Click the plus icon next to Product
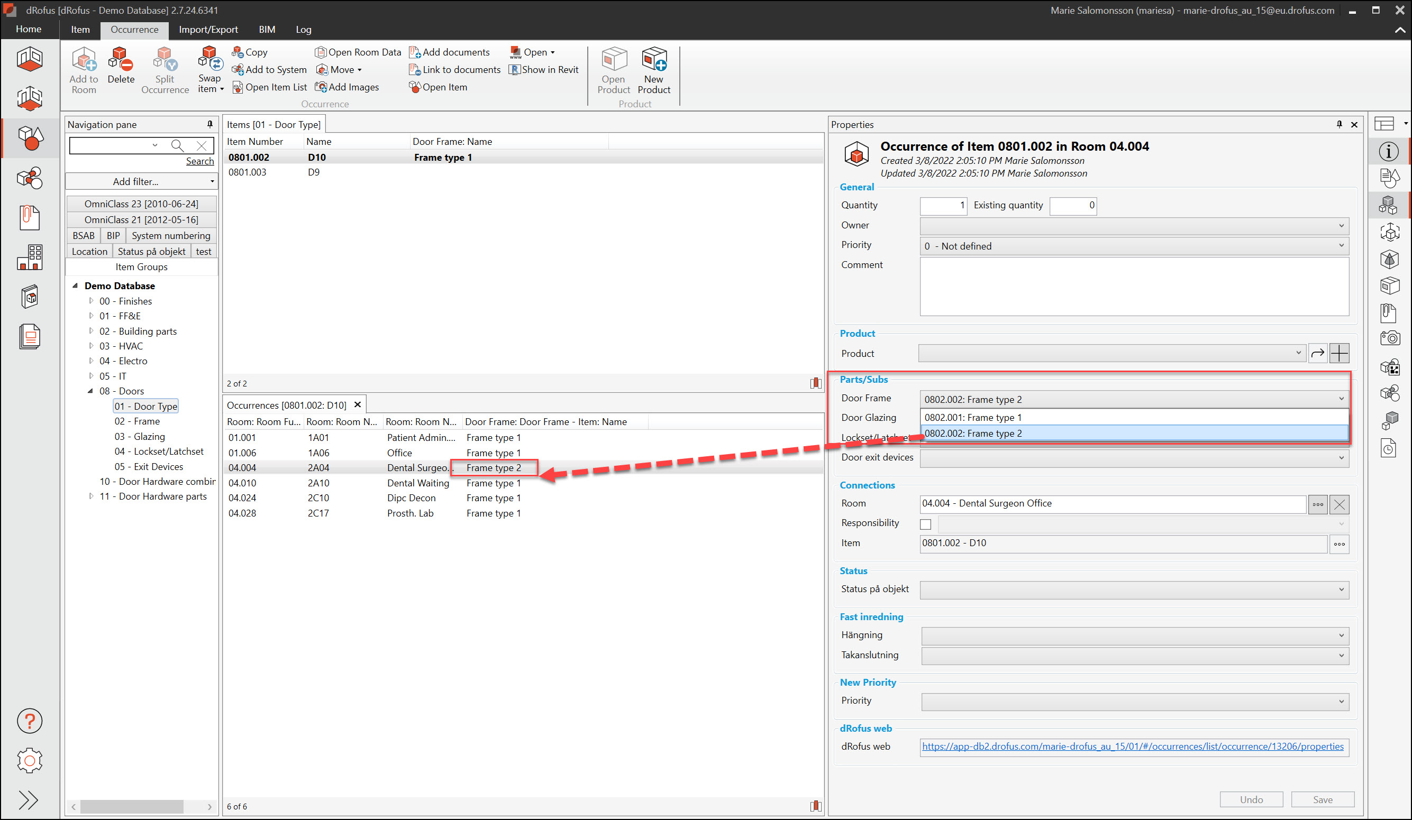Viewport: 1412px width, 820px height. (x=1338, y=353)
